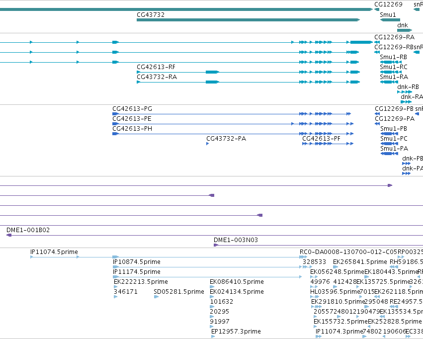Viewport: 423px width, 339px height.
Task: Click the EK135725.5prime EST label
Action: pos(383,282)
